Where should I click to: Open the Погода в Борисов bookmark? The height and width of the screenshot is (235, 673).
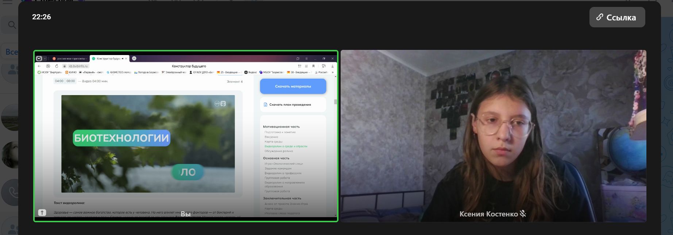146,72
